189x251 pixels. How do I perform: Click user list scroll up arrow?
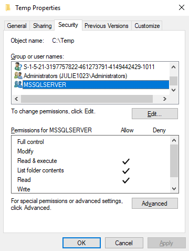tap(173, 67)
